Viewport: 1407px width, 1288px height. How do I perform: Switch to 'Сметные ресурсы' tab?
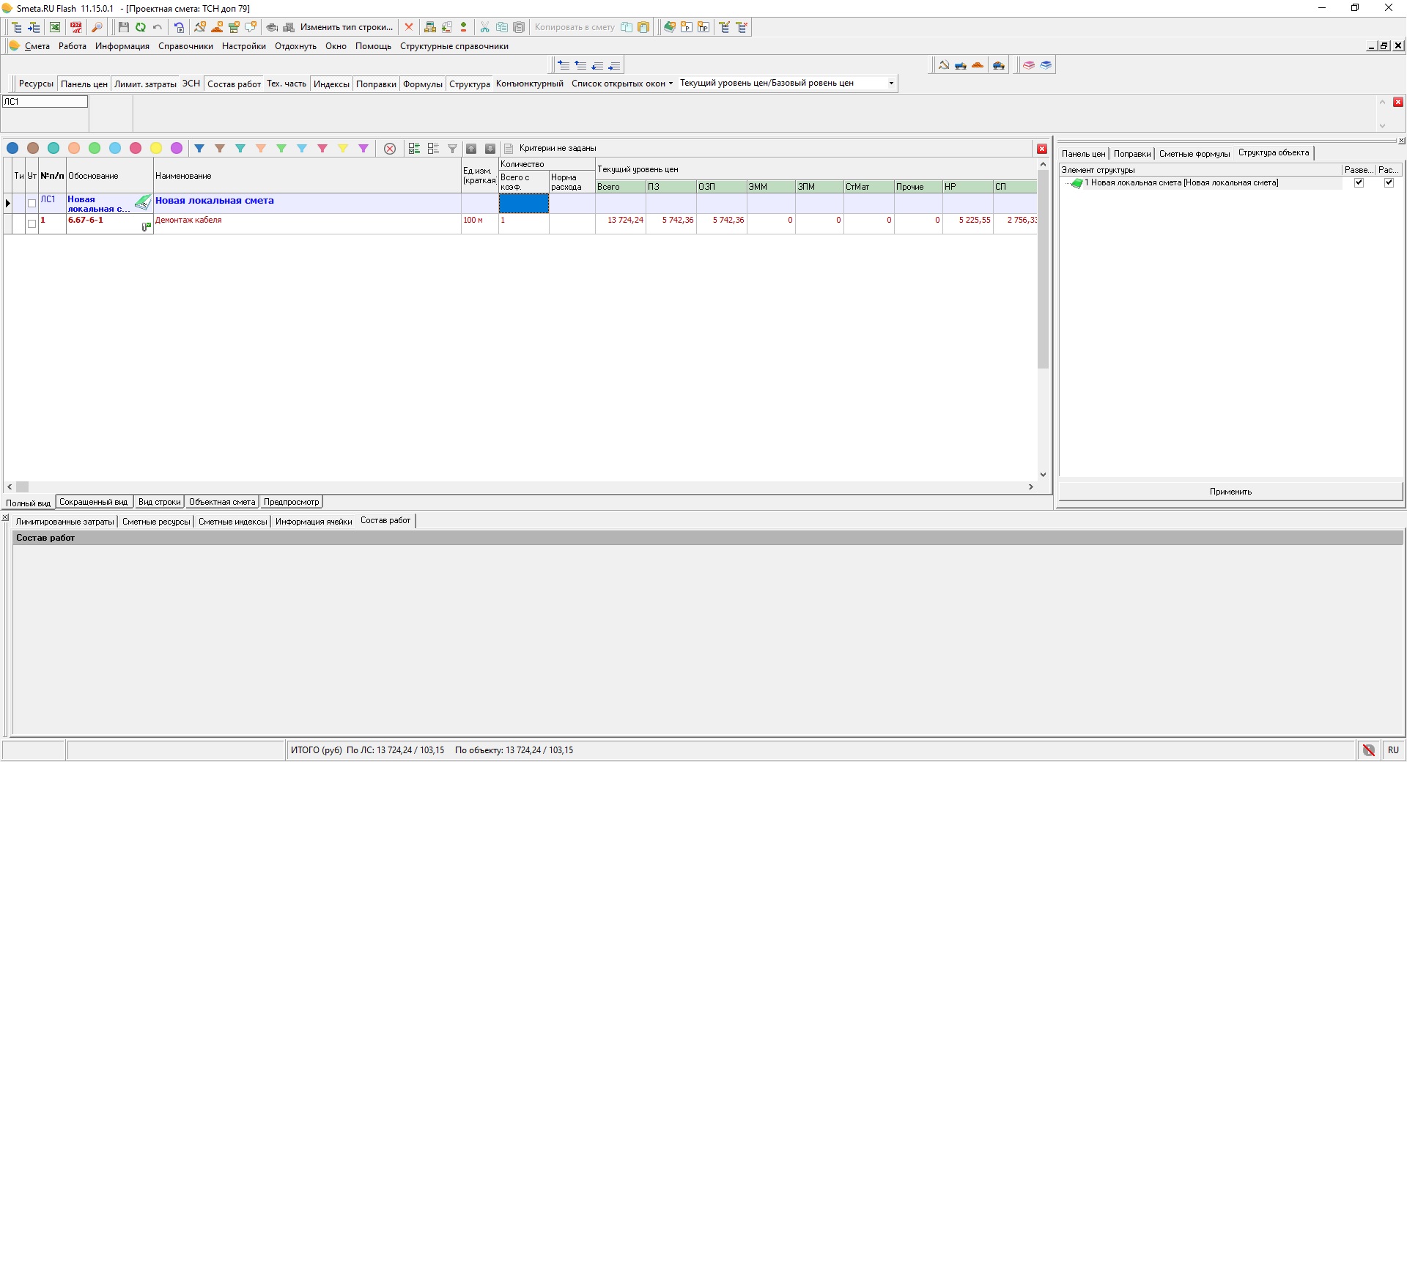point(156,521)
